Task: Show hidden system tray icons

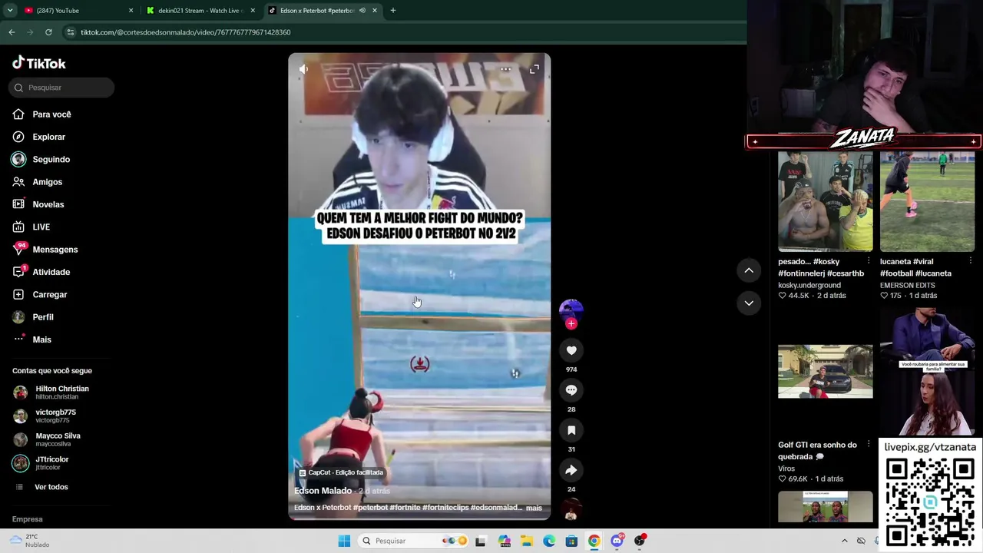Action: 845,541
